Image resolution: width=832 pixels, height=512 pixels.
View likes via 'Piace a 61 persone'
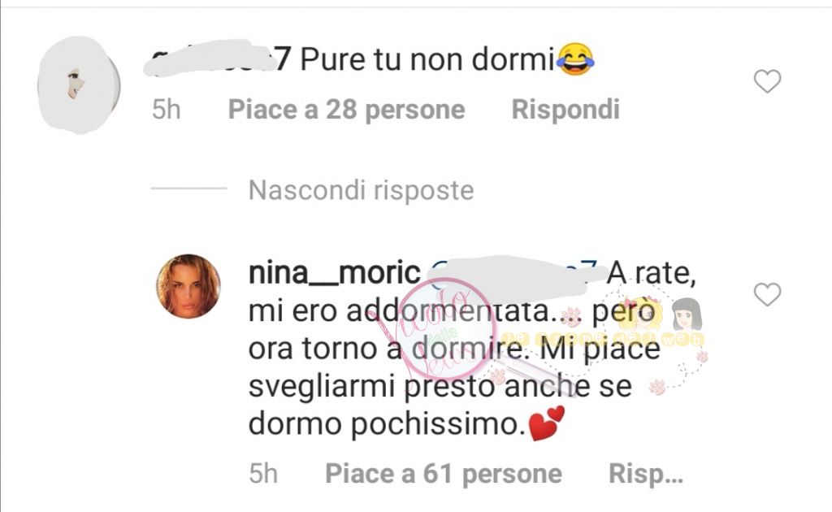coord(444,474)
